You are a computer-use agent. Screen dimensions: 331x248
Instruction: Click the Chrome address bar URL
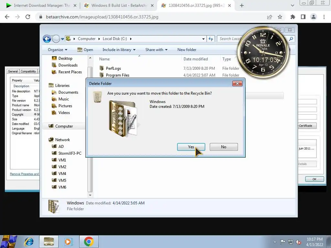pos(102,17)
